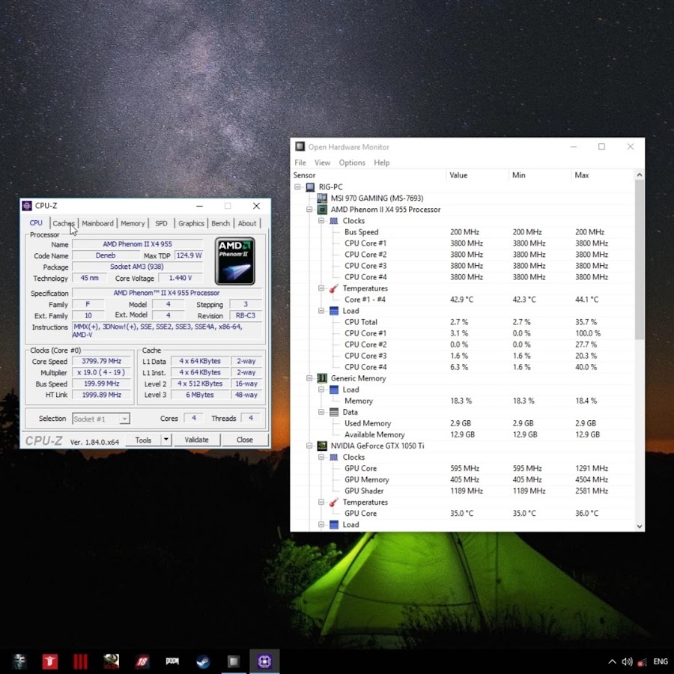Select the SPD tab in CPU-Z

(161, 223)
